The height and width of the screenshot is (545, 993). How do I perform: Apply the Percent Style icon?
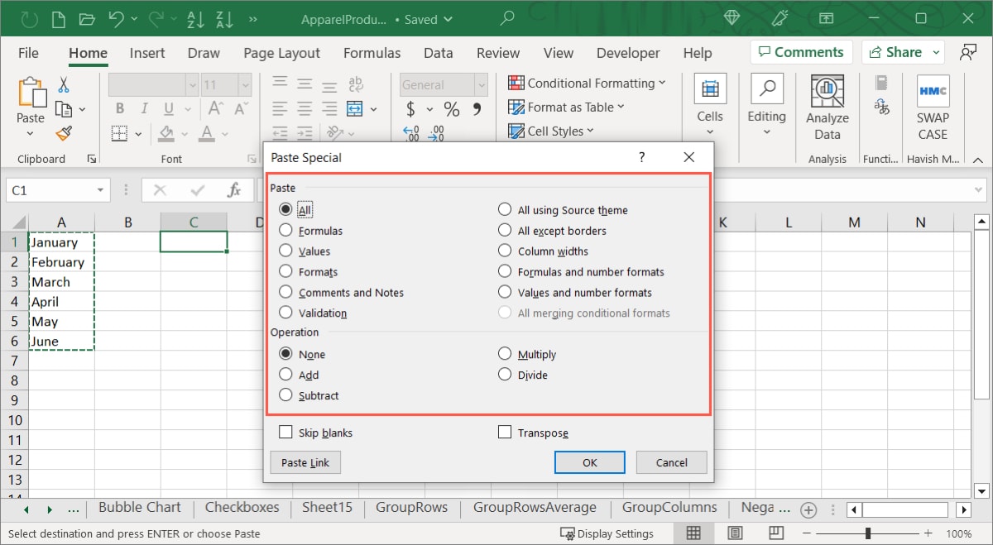pos(451,108)
